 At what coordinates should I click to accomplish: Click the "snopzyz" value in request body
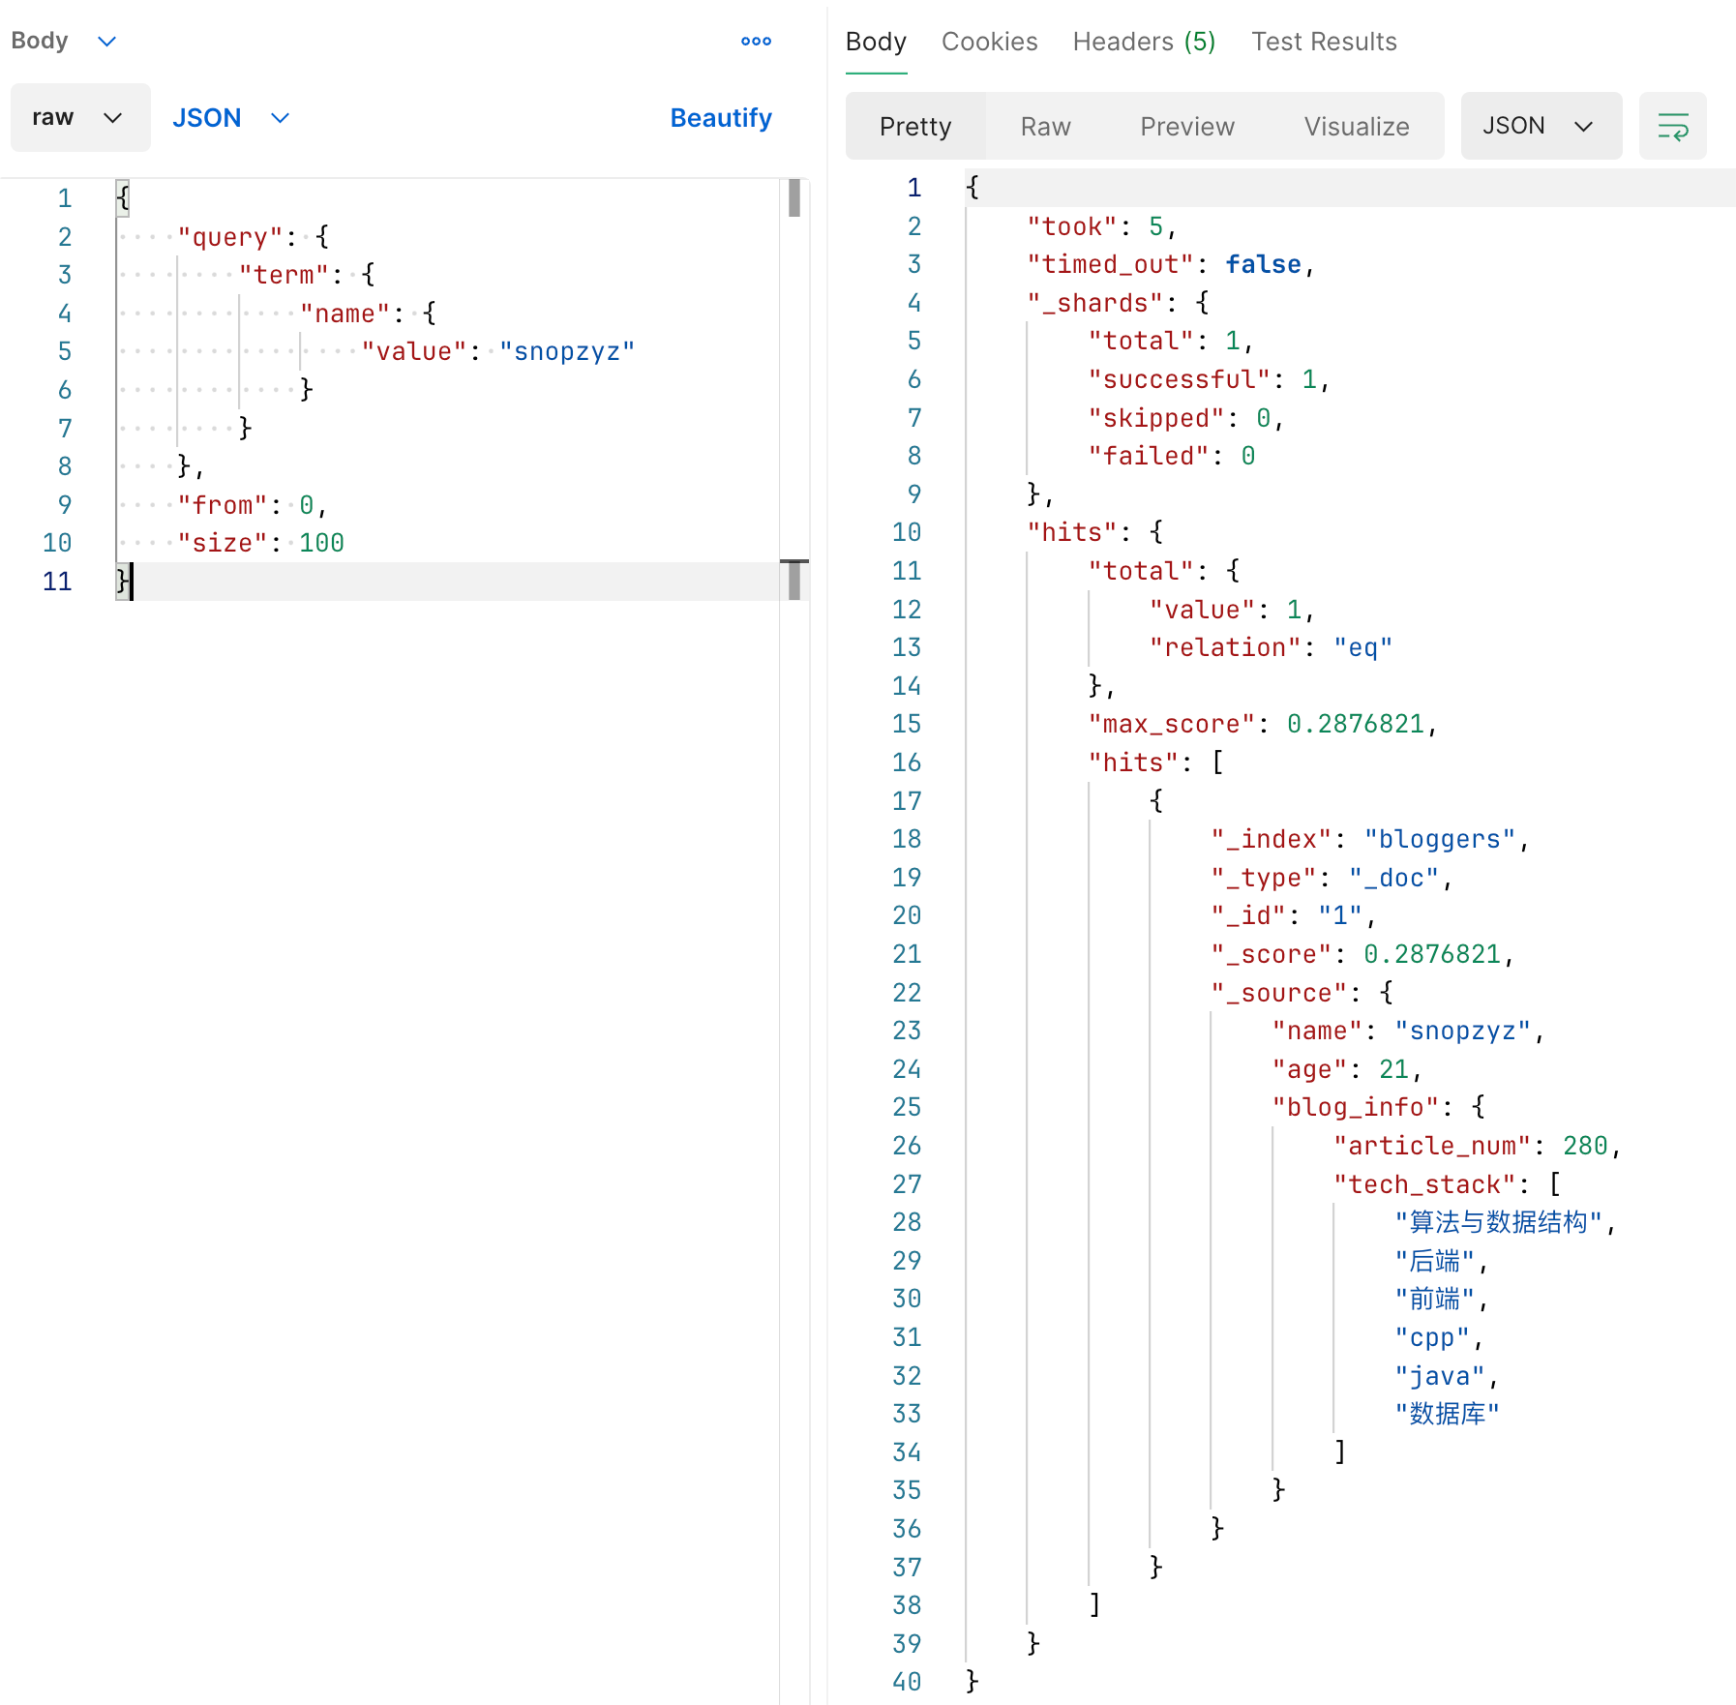click(567, 351)
